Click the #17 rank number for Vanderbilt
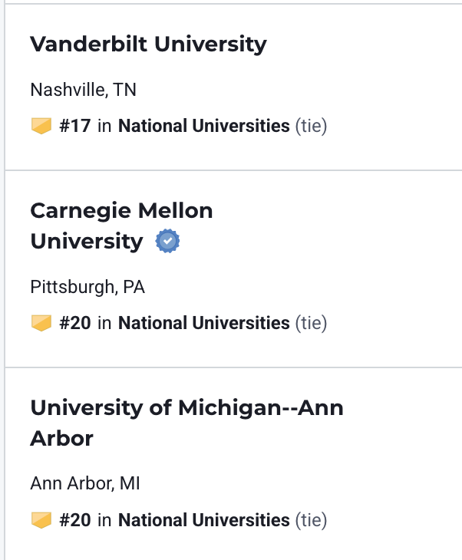Viewport: 462px width, 560px height. click(75, 127)
